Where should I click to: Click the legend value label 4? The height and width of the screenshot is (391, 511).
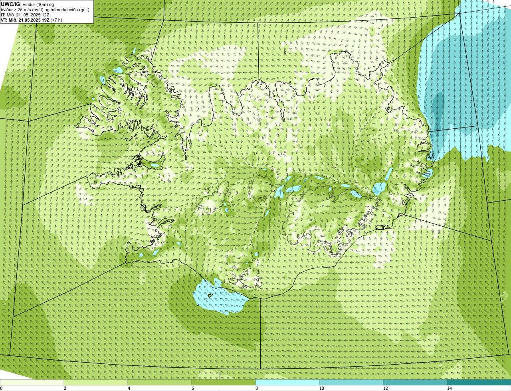tap(129, 388)
